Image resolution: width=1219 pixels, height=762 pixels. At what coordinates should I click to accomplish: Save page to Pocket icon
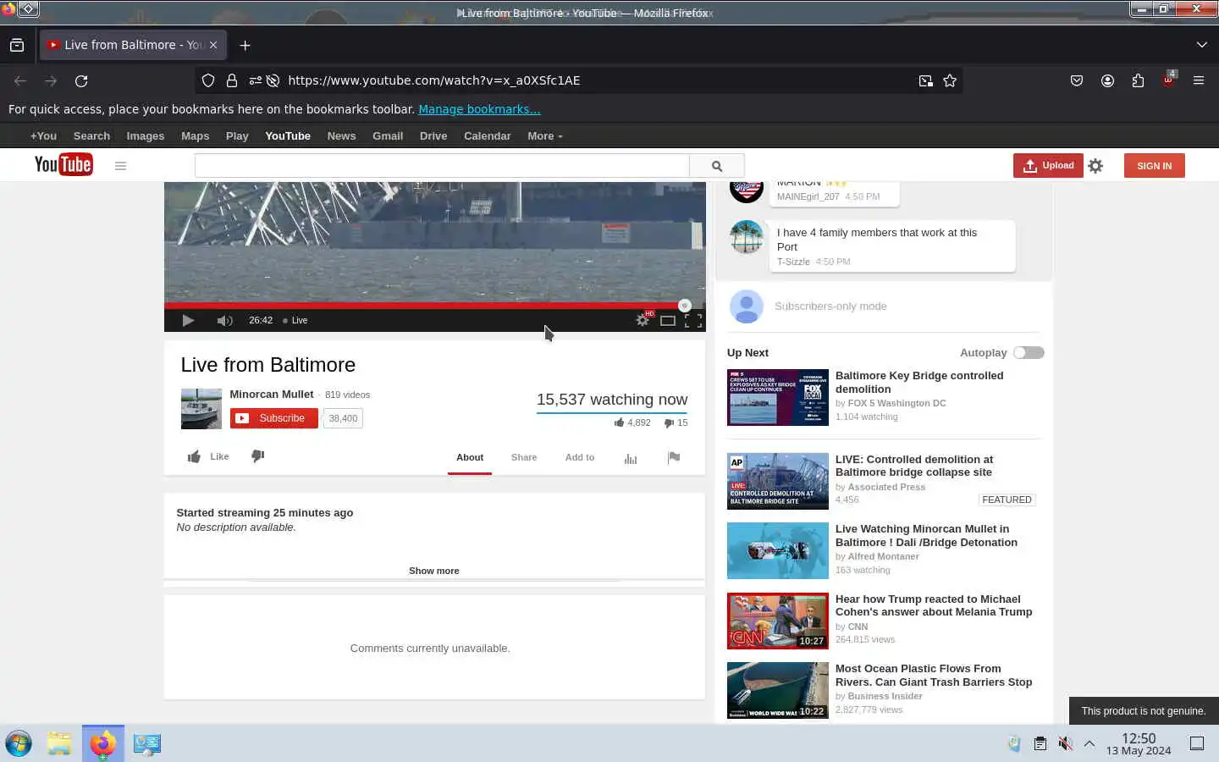click(1077, 80)
